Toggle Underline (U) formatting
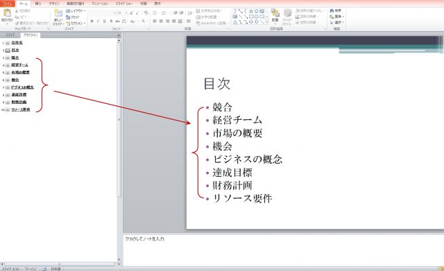 104,21
